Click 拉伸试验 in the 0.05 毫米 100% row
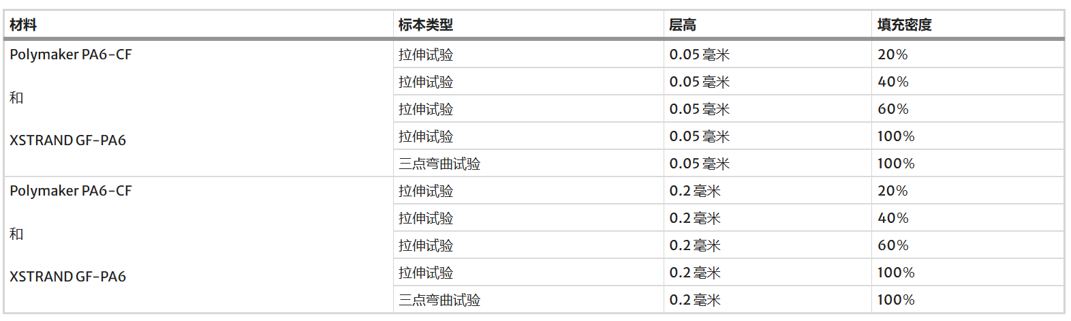 click(426, 136)
